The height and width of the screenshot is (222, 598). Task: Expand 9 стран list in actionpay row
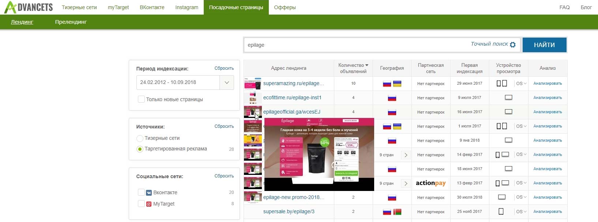click(406, 184)
